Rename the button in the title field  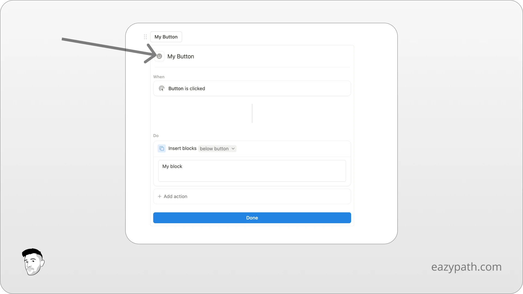coord(181,56)
